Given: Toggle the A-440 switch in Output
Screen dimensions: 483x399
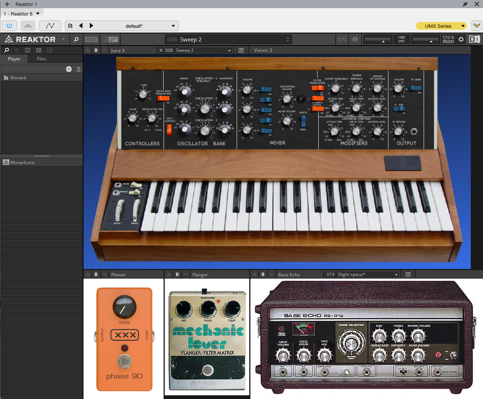Looking at the screenshot, I should coord(399,109).
